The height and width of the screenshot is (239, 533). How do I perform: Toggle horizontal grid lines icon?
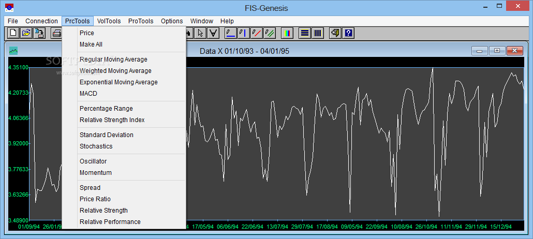305,33
